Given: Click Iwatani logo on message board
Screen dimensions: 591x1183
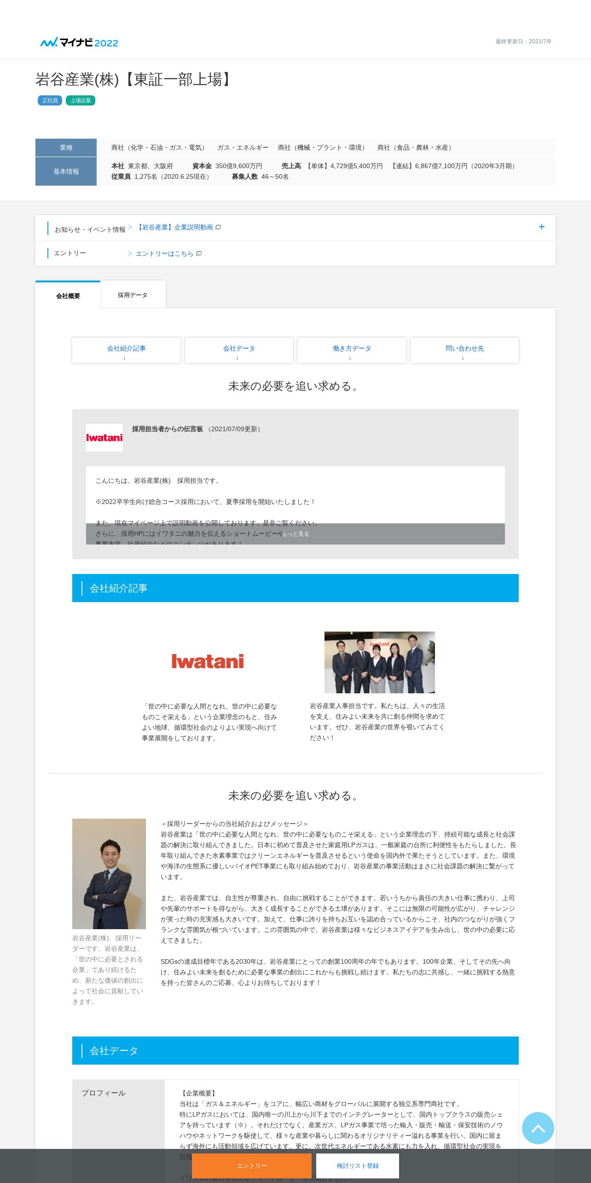Looking at the screenshot, I should [x=104, y=438].
